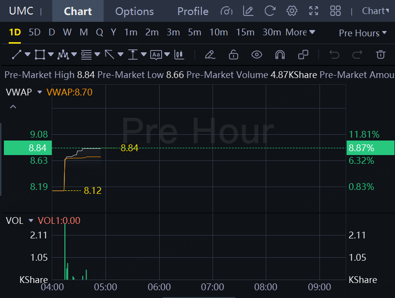The image size is (395, 298).
Task: Redo the last drawing action
Action: click(357, 54)
